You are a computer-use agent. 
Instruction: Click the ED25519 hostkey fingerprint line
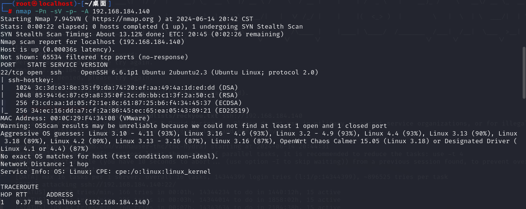point(133,110)
